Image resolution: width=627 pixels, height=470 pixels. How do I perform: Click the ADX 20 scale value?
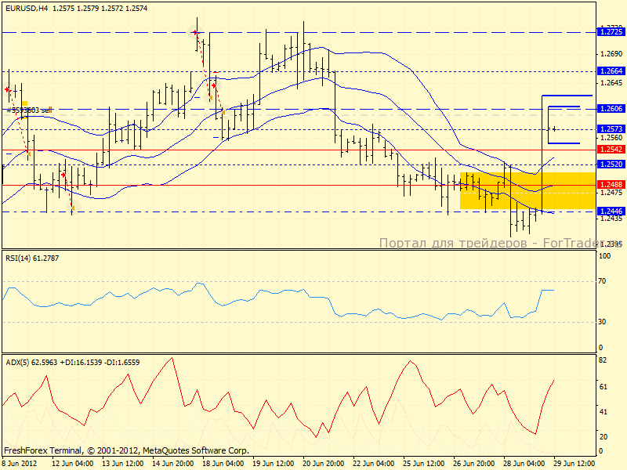[603, 437]
